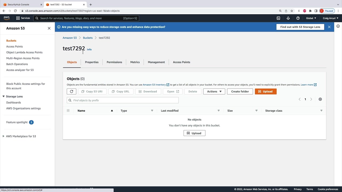
Task: Open the table preferences gear icon
Action: (x=320, y=99)
